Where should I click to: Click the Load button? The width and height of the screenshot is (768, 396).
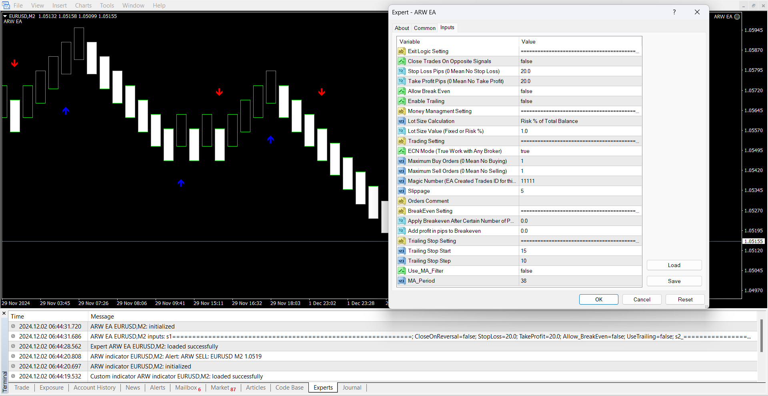pyautogui.click(x=674, y=265)
